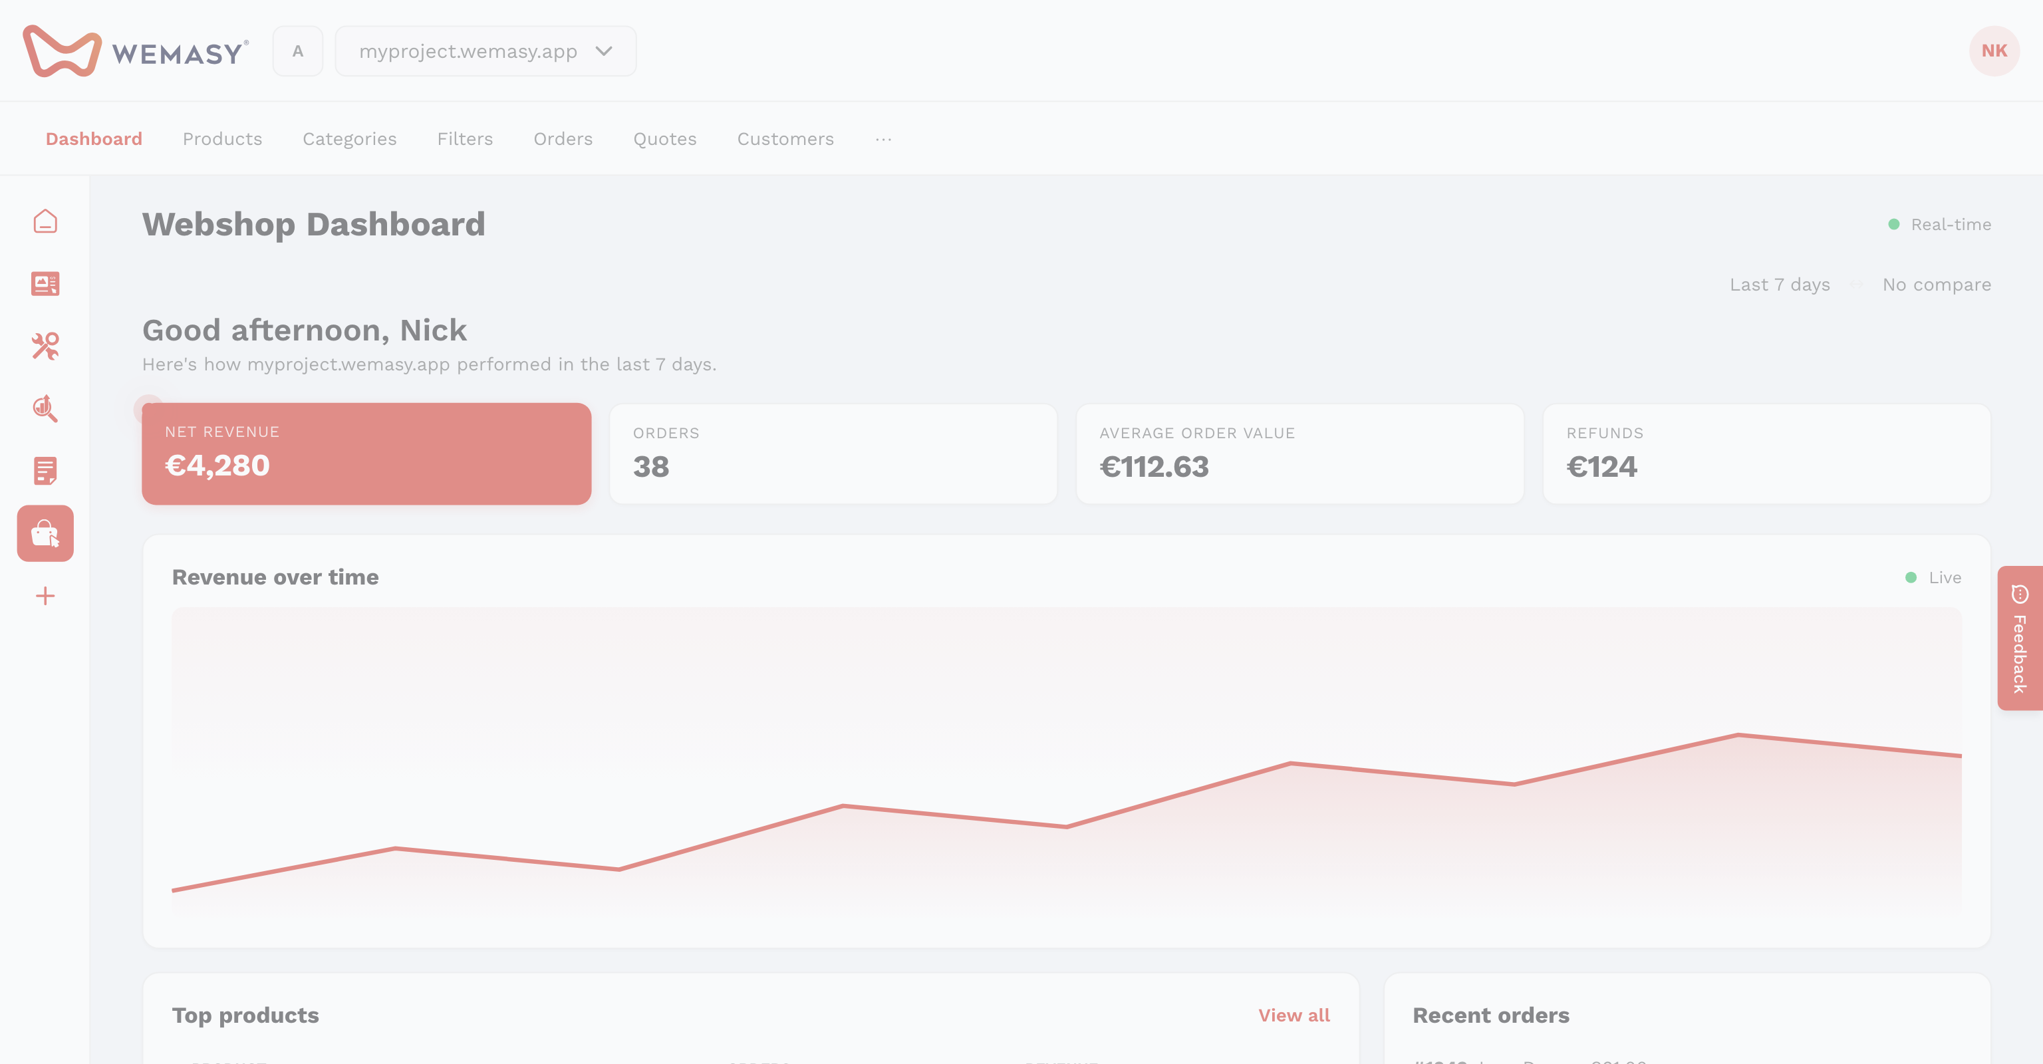The width and height of the screenshot is (2043, 1064).
Task: Switch to the Orders tab
Action: (x=563, y=140)
